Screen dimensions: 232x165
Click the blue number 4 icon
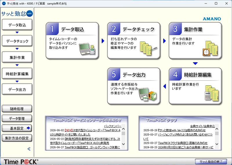pyautogui.click(x=175, y=74)
